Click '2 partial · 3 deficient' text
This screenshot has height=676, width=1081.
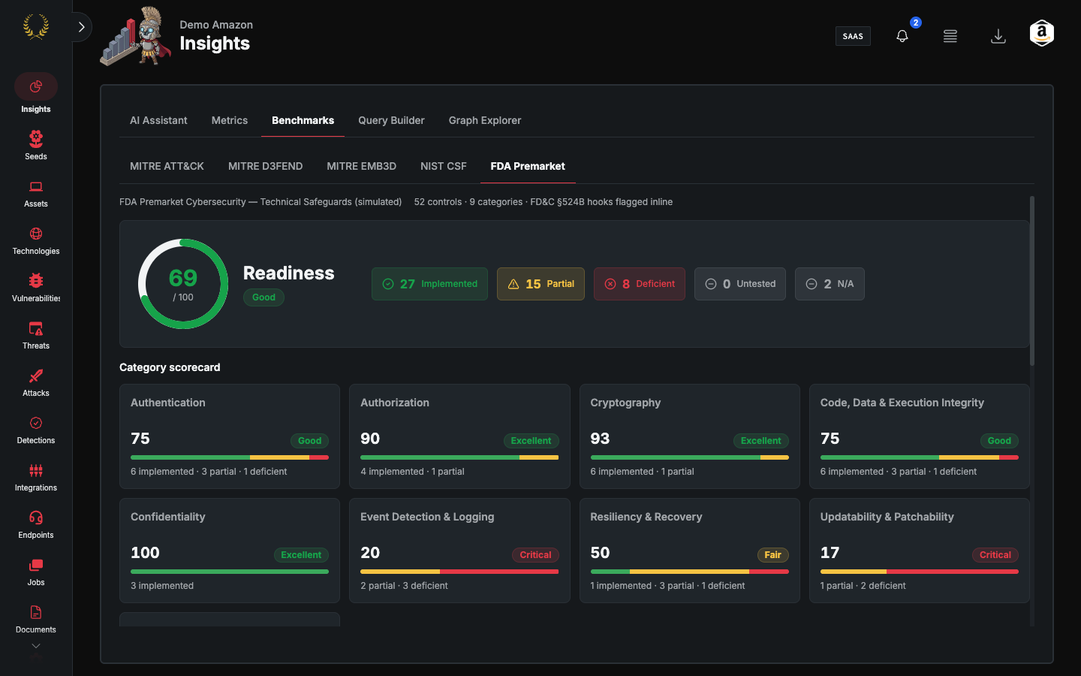tap(404, 586)
